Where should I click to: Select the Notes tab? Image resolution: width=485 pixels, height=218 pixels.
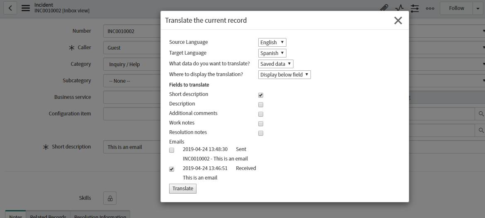coord(16,215)
